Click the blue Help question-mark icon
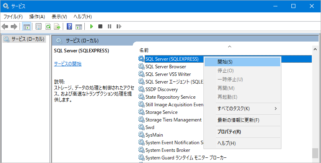 [70, 26]
